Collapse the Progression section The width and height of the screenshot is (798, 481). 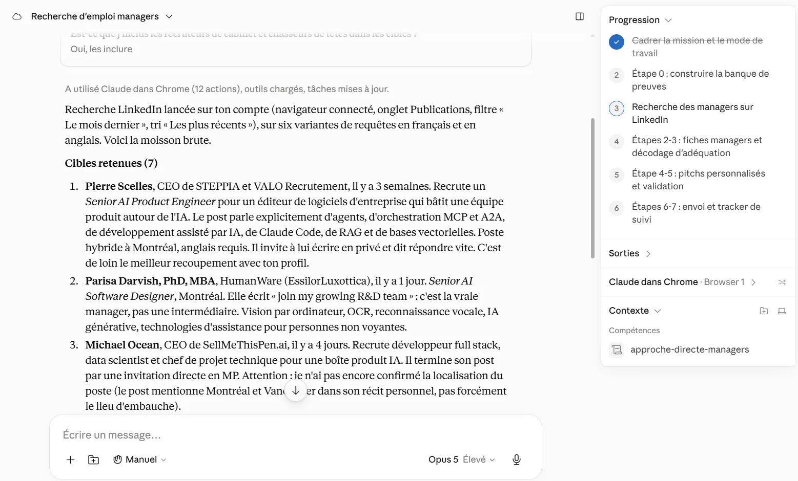tap(640, 20)
